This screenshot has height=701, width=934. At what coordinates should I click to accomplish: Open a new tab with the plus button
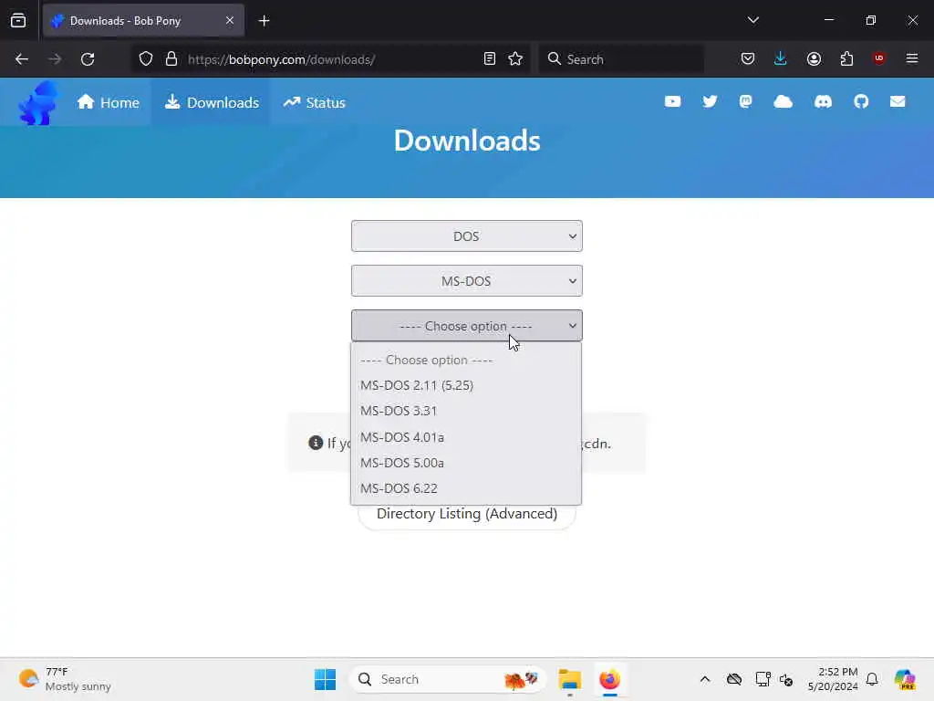pos(264,21)
